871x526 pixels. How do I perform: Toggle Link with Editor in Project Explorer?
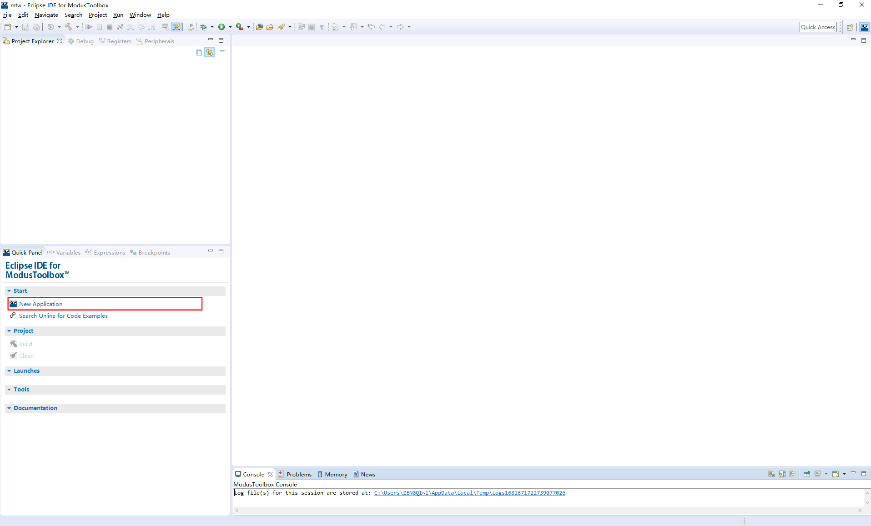[210, 52]
